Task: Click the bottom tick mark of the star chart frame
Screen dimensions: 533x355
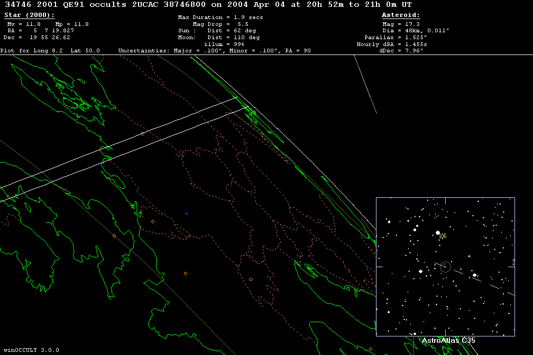Action: (445, 333)
